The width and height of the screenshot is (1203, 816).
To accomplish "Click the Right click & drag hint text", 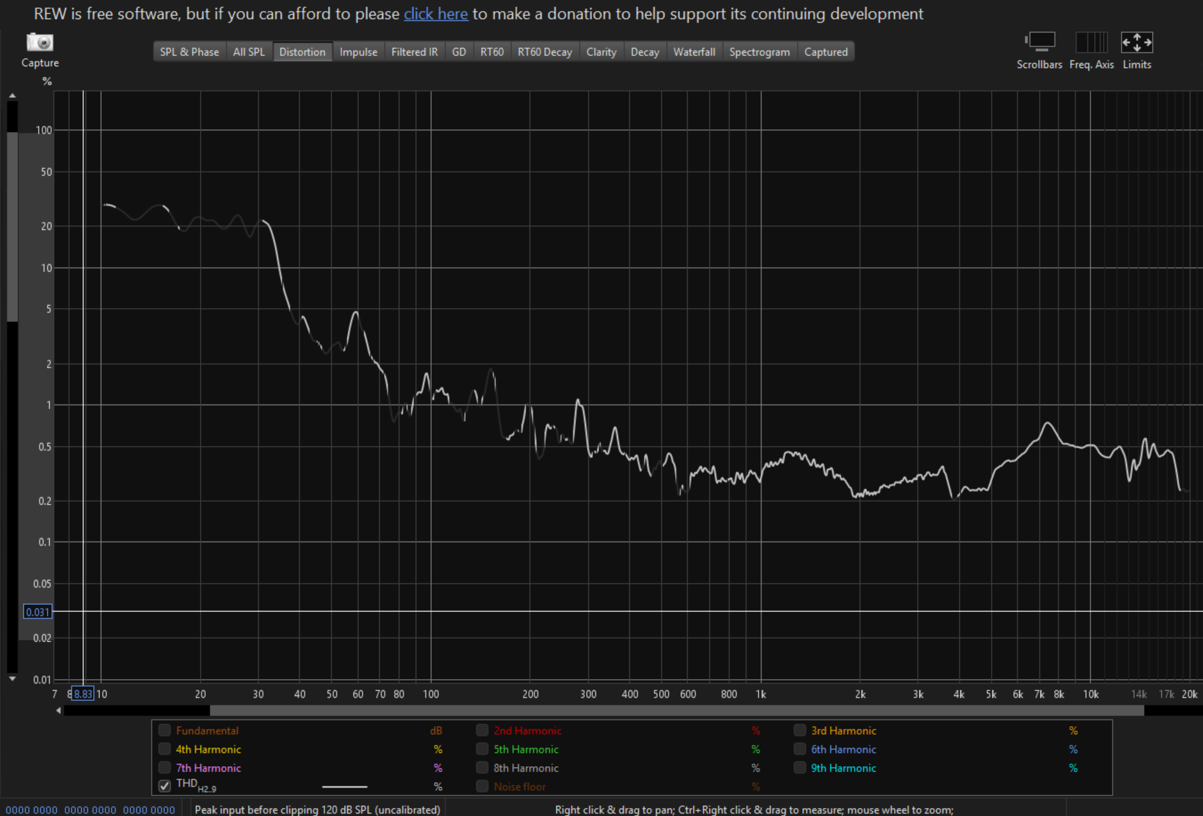I will tap(754, 809).
